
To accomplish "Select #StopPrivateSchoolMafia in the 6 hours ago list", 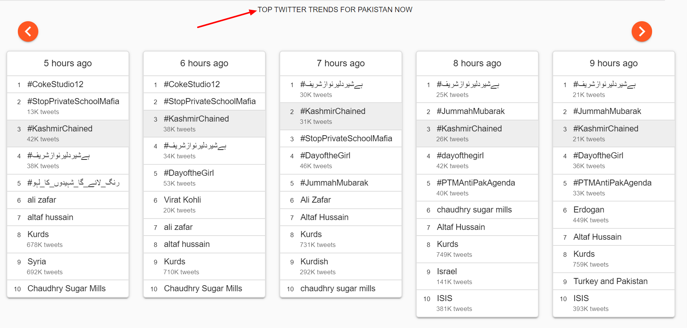I will (x=204, y=102).
